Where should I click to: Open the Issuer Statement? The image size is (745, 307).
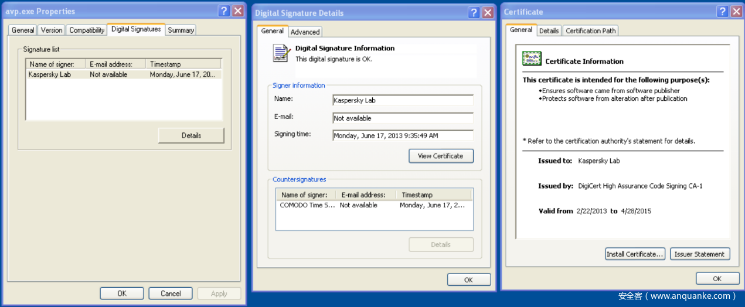coord(699,254)
